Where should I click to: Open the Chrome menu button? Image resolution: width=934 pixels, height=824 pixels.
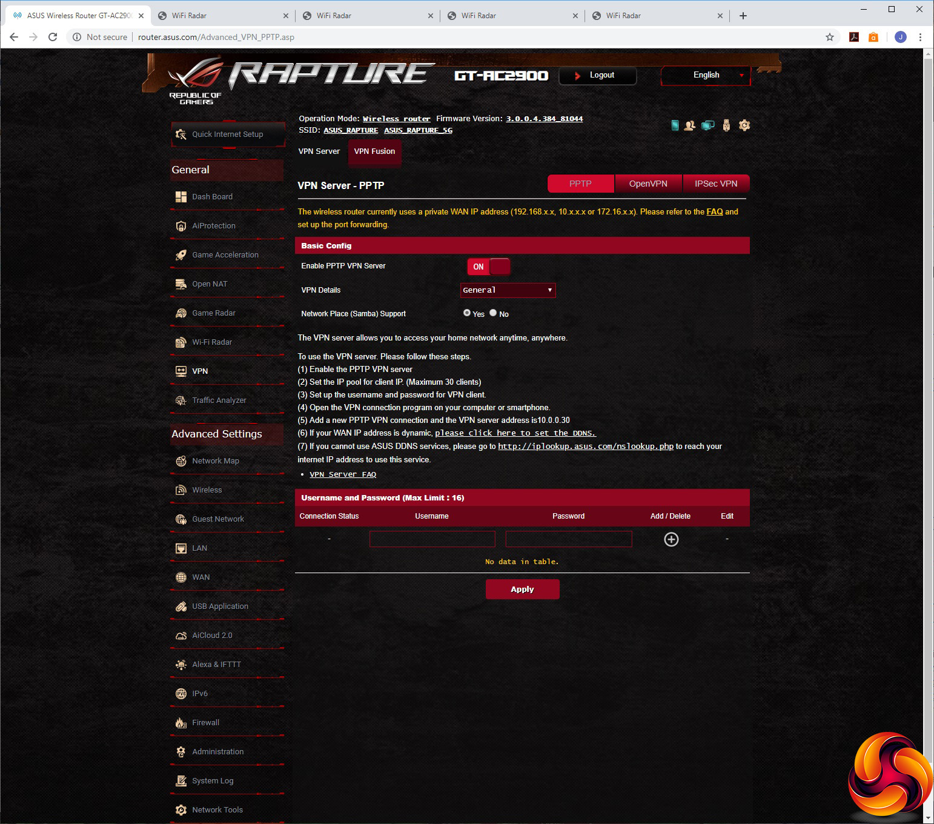click(920, 37)
